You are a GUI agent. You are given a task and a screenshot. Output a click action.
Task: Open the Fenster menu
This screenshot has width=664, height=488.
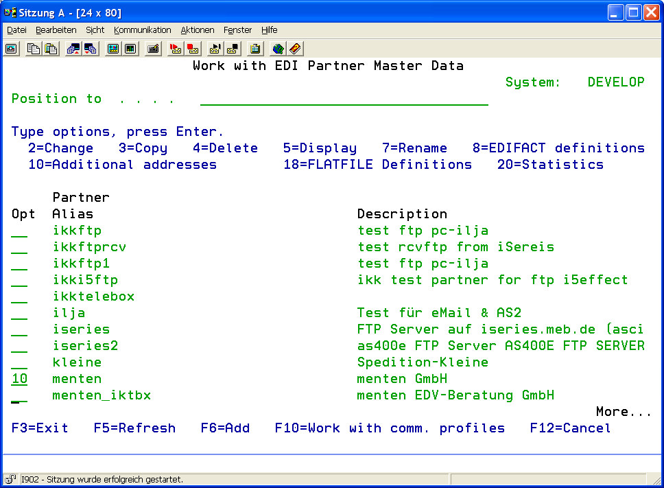237,30
